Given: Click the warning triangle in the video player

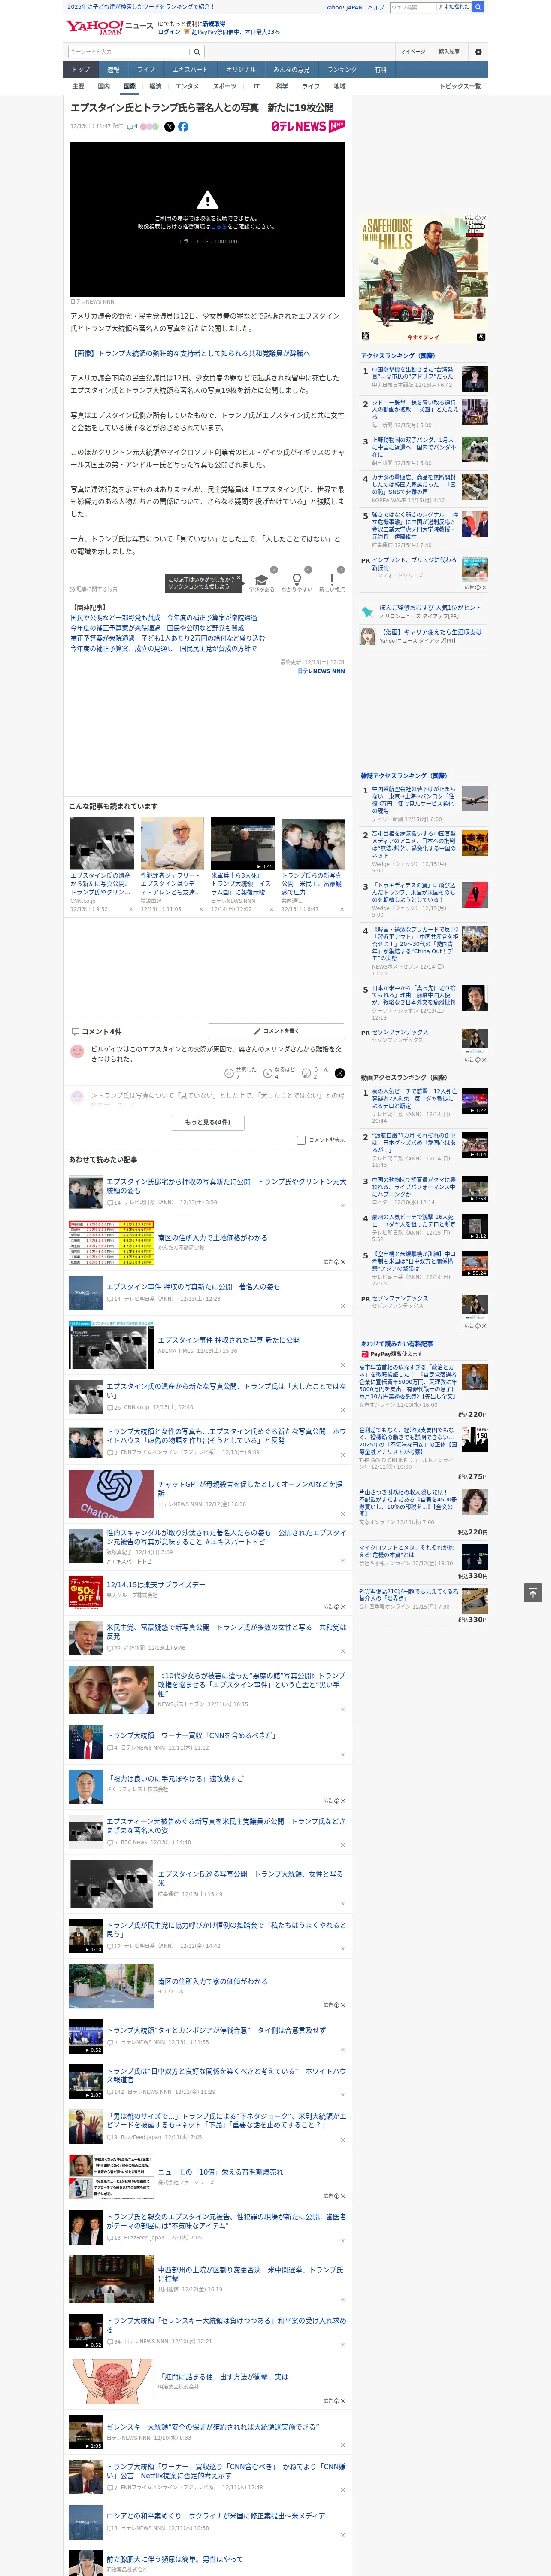Looking at the screenshot, I should click(207, 199).
